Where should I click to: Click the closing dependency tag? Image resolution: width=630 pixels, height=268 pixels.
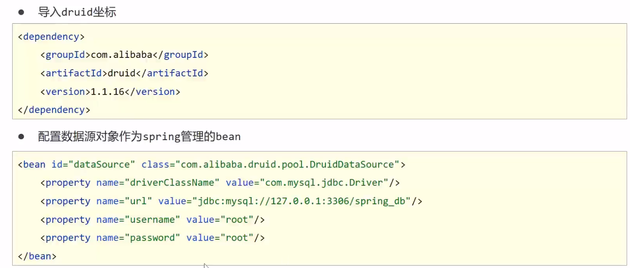pos(54,110)
